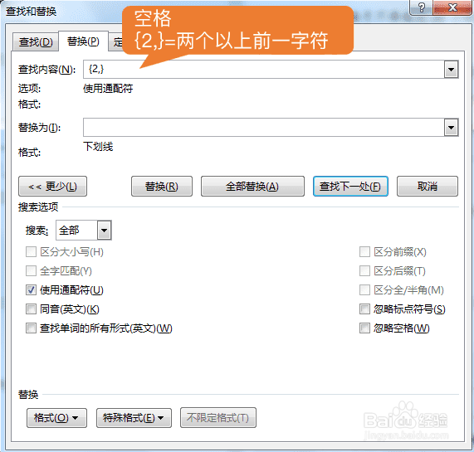Open the 格式(O) dropdown button
This screenshot has height=452, width=474.
(56, 418)
